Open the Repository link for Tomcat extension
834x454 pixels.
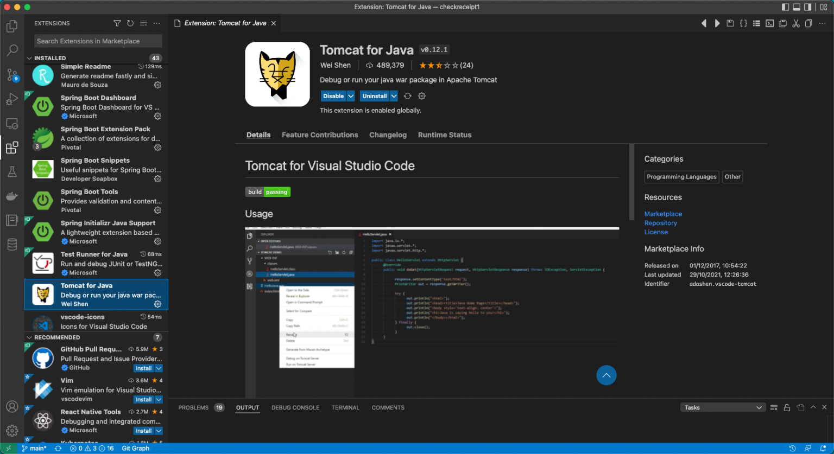(660, 222)
